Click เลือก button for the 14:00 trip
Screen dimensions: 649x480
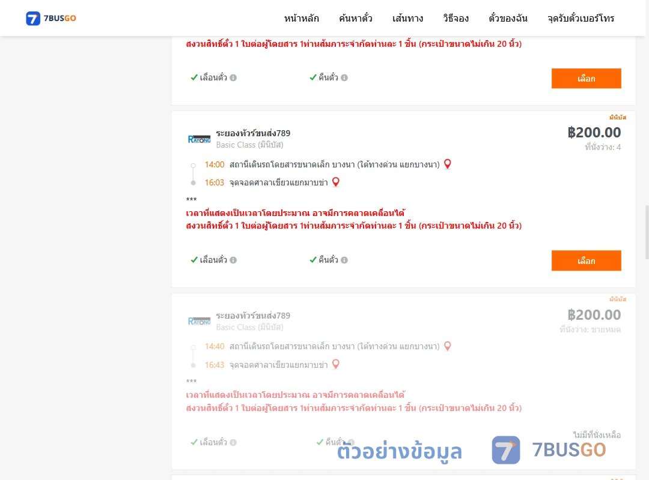(586, 260)
